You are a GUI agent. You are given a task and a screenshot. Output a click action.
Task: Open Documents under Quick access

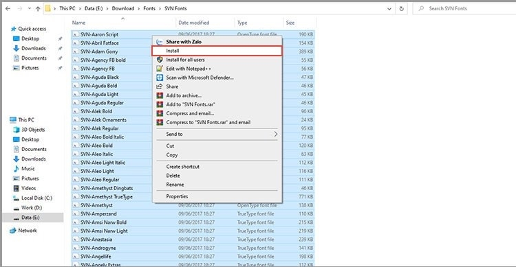click(x=34, y=58)
